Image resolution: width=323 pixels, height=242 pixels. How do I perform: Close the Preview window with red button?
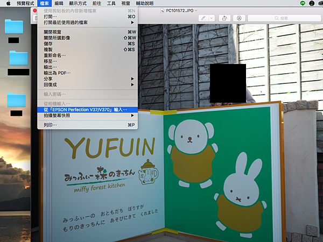click(x=35, y=11)
